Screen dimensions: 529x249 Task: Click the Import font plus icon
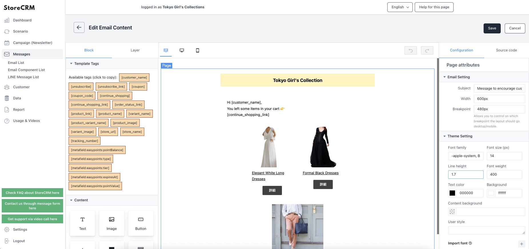coord(522,244)
